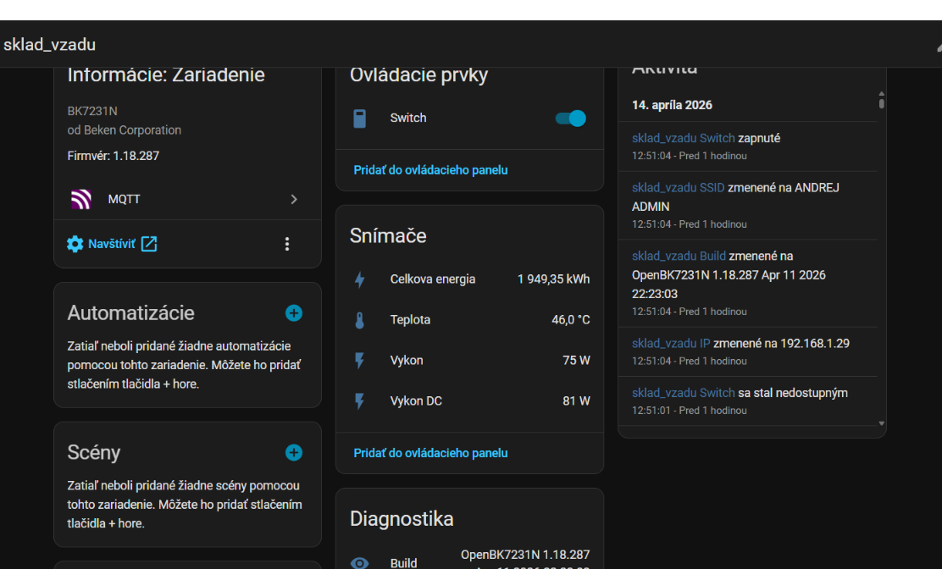Open the three-dot device menu
The height and width of the screenshot is (569, 942).
287,244
